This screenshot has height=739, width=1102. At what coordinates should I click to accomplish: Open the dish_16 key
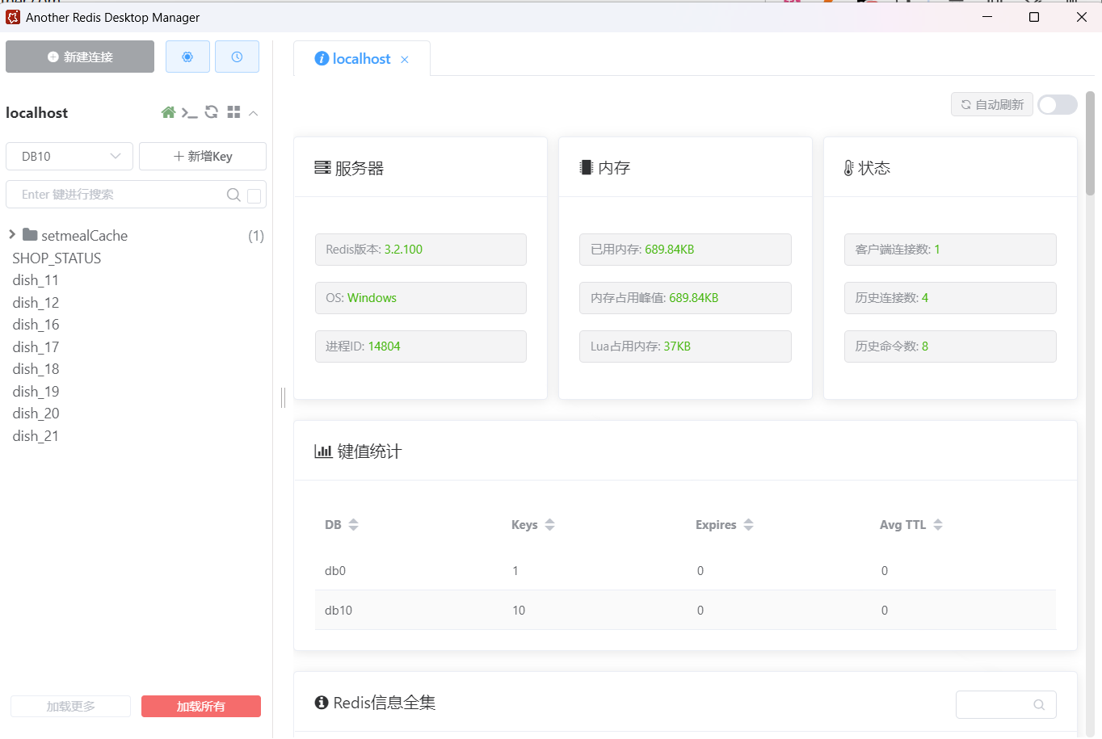36,325
